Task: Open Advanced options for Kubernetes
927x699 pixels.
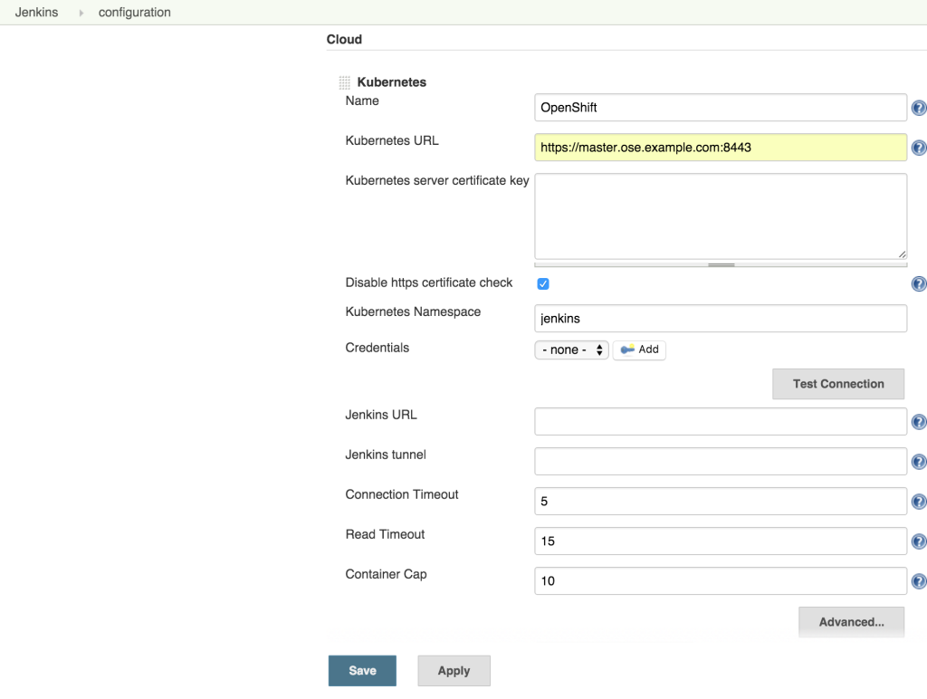Action: 851,621
